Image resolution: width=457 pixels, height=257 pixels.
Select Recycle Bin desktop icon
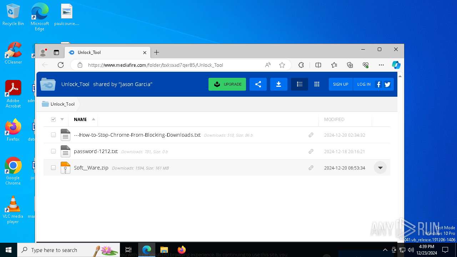pyautogui.click(x=13, y=15)
